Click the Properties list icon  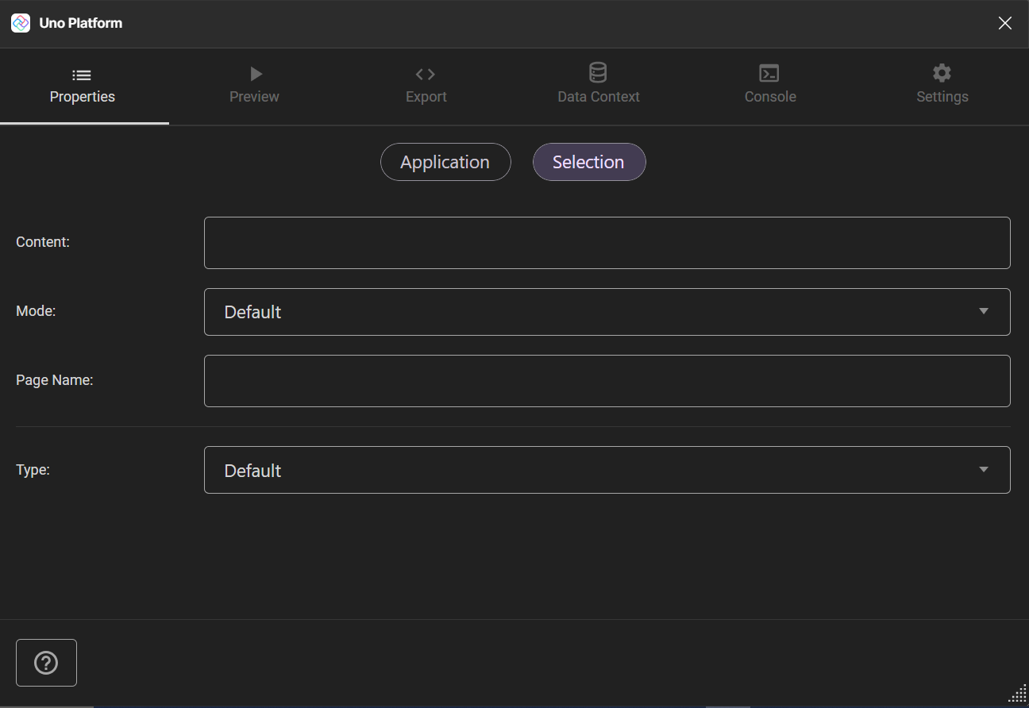[82, 74]
